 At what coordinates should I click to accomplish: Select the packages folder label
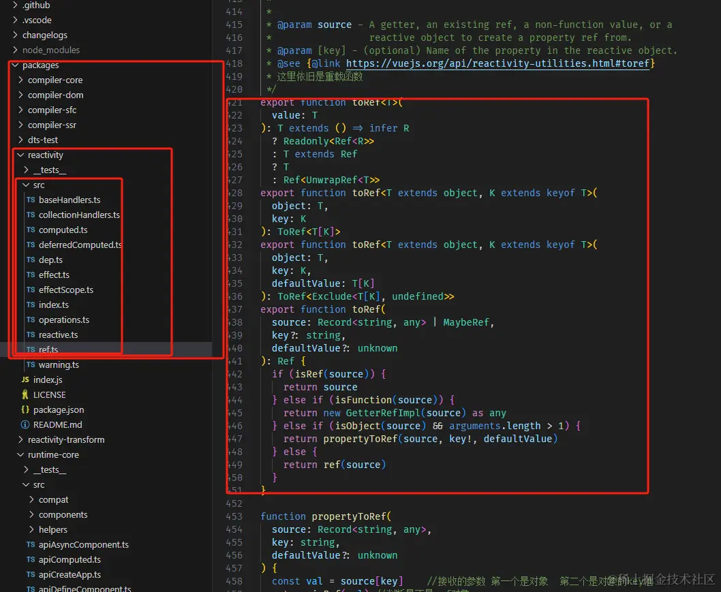[x=40, y=65]
